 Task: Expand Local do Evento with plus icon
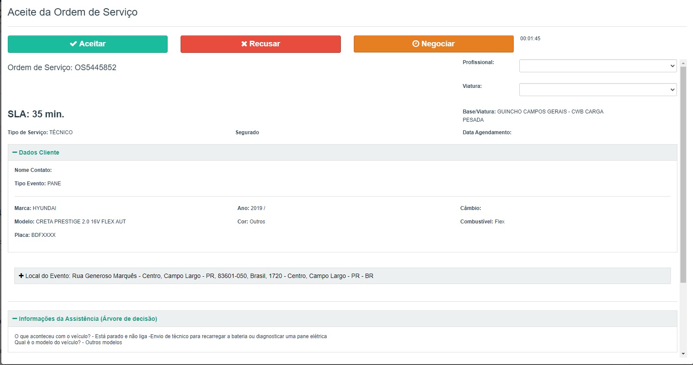pos(21,276)
